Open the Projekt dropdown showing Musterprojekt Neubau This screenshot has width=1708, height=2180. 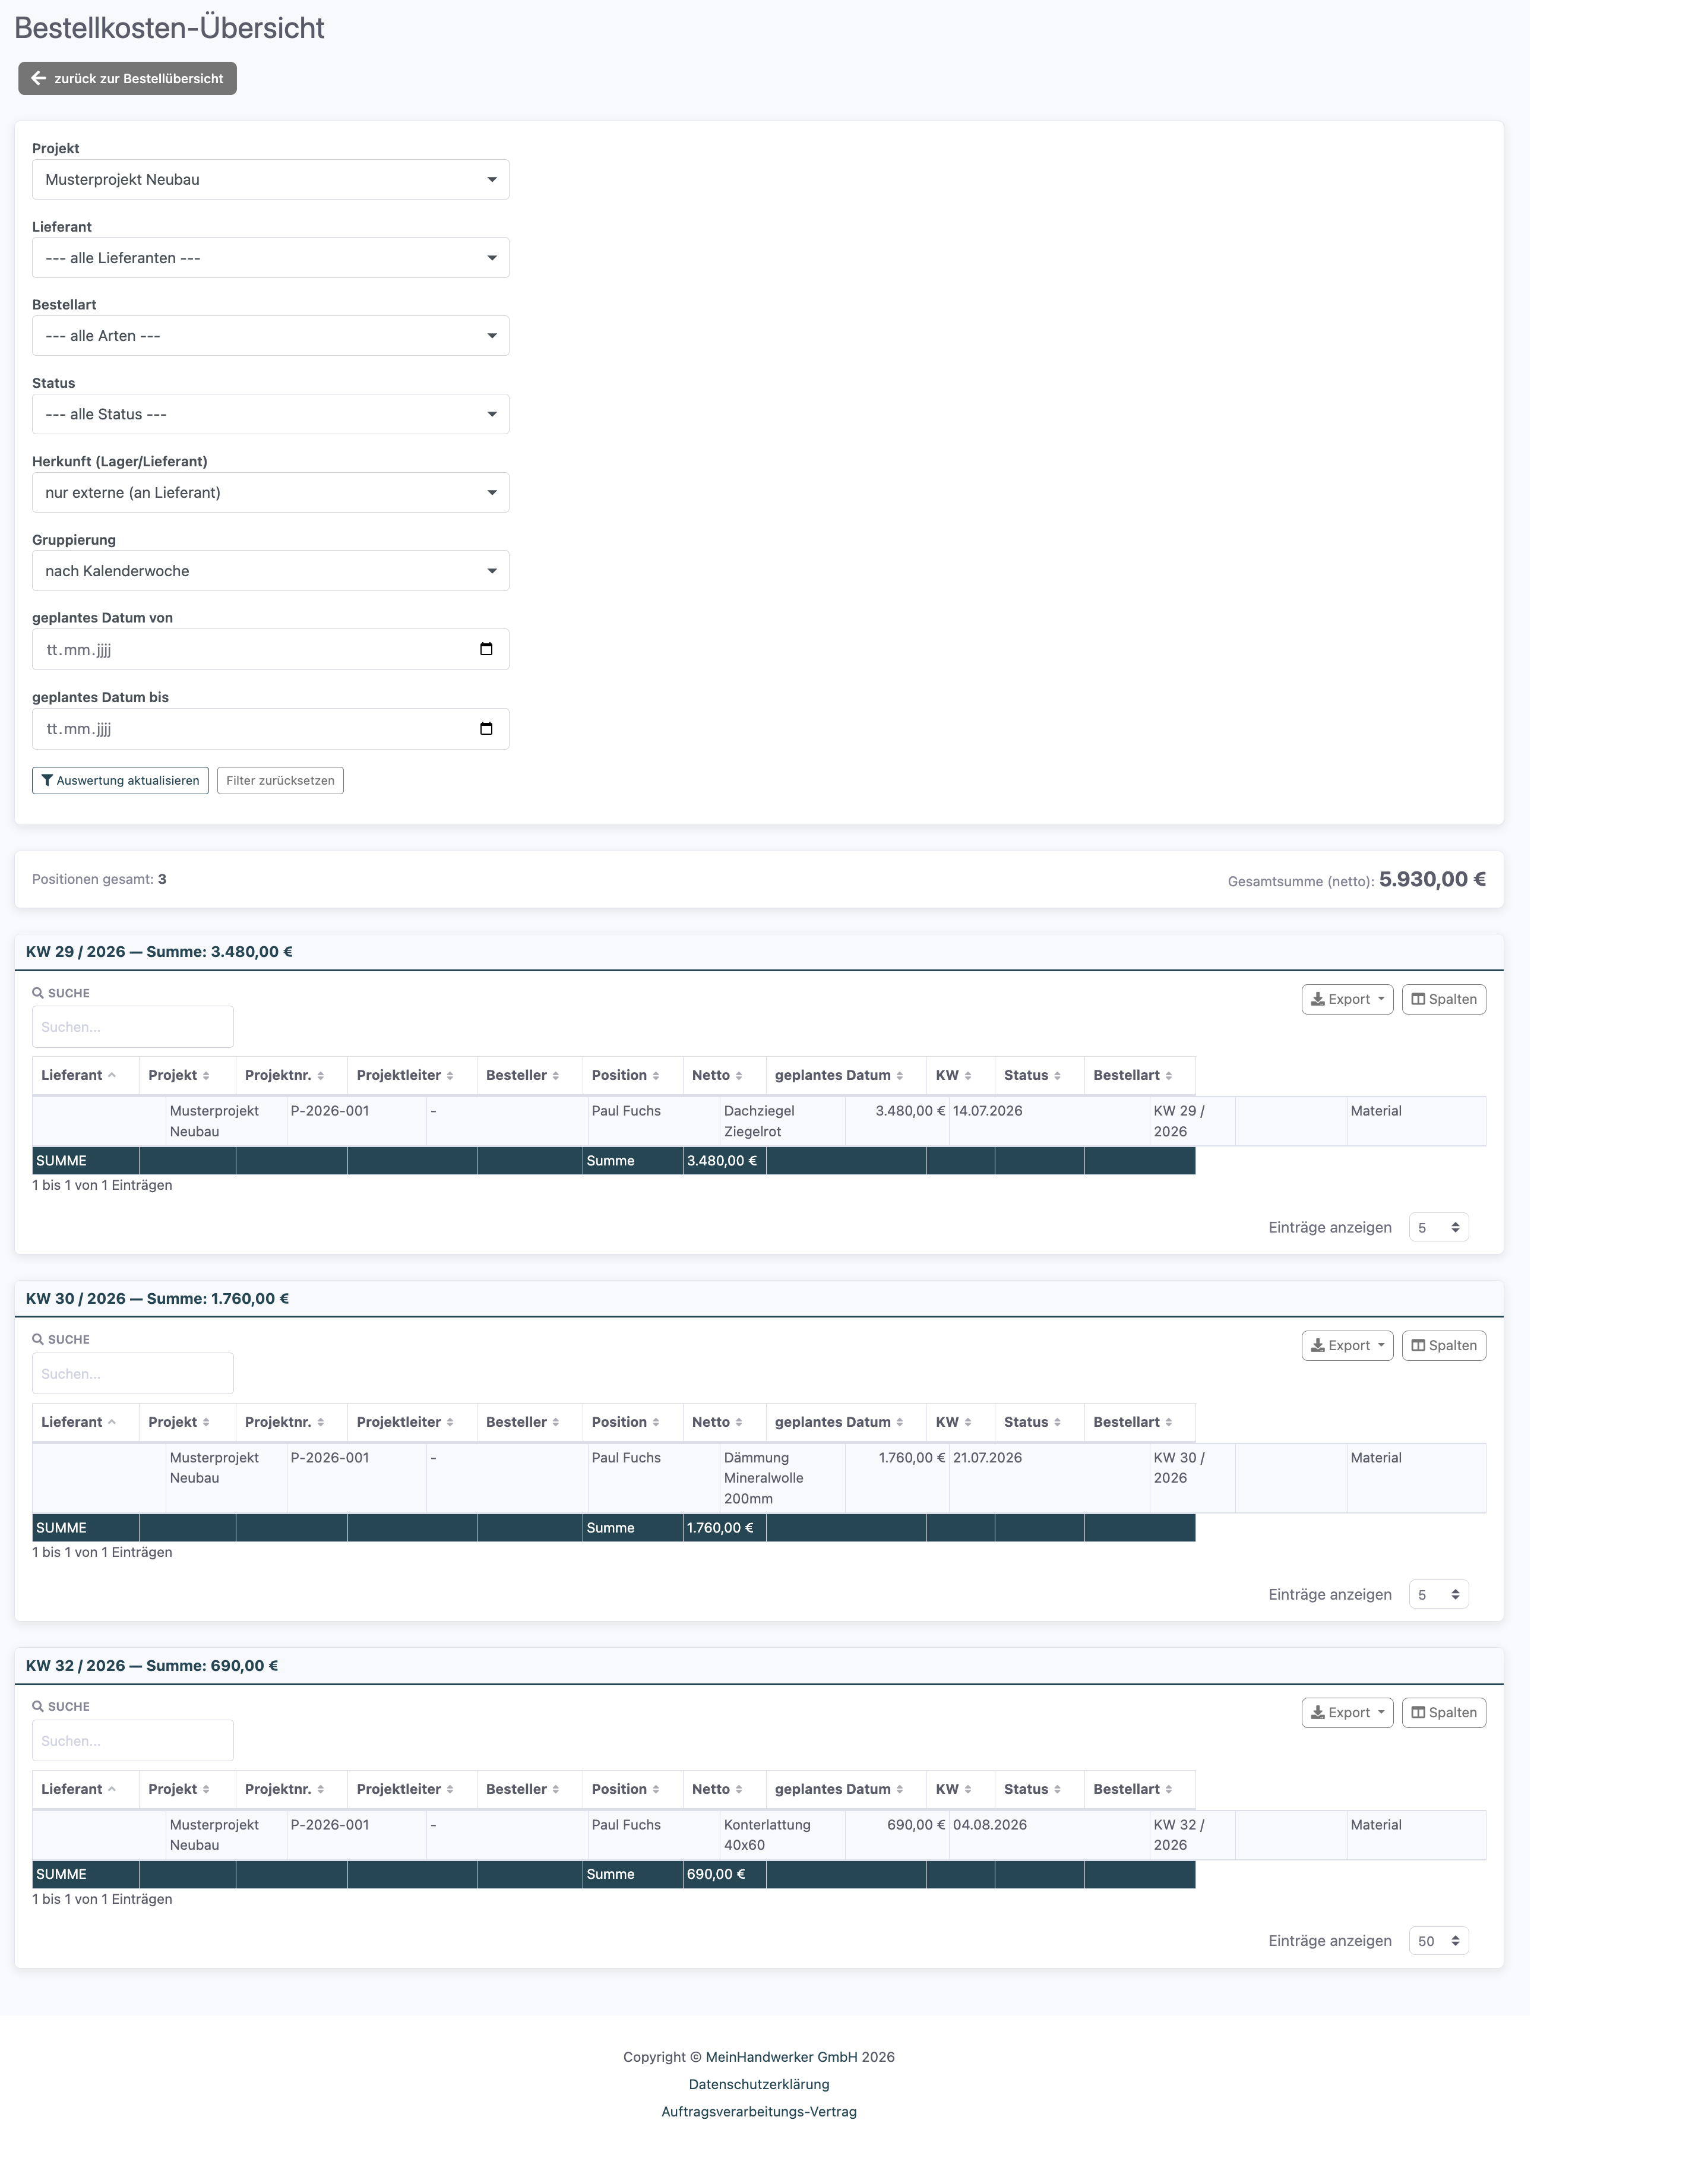pyautogui.click(x=270, y=180)
